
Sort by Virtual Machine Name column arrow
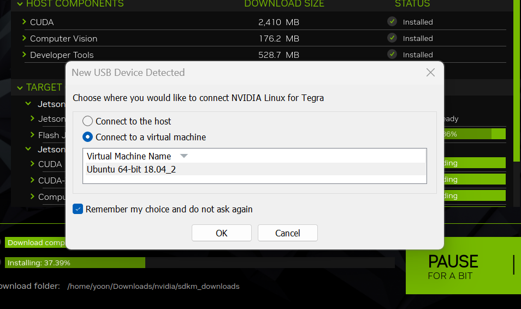[183, 156]
